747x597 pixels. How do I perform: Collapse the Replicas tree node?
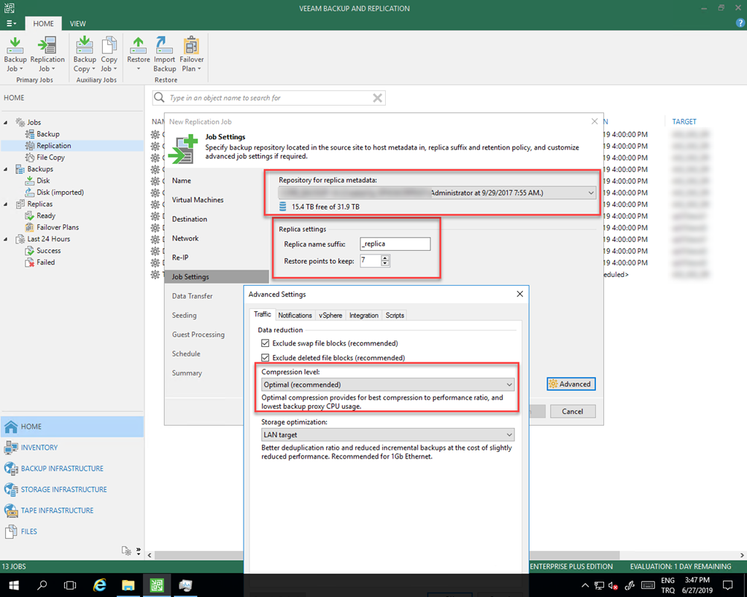6,204
